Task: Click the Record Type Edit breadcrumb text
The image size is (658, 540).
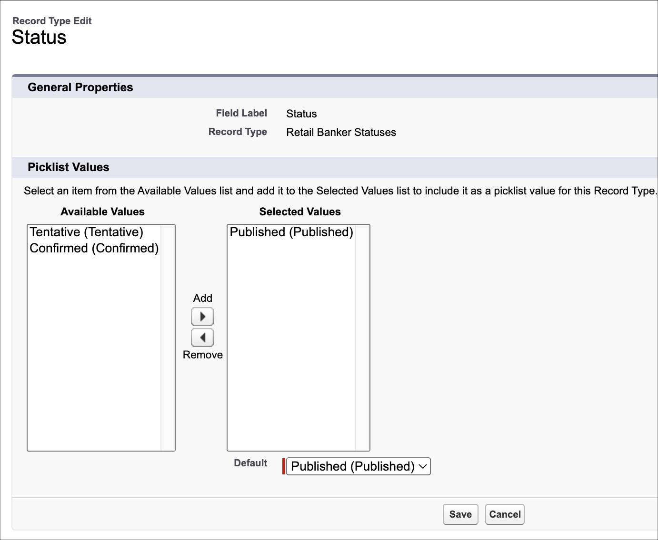Action: [52, 21]
